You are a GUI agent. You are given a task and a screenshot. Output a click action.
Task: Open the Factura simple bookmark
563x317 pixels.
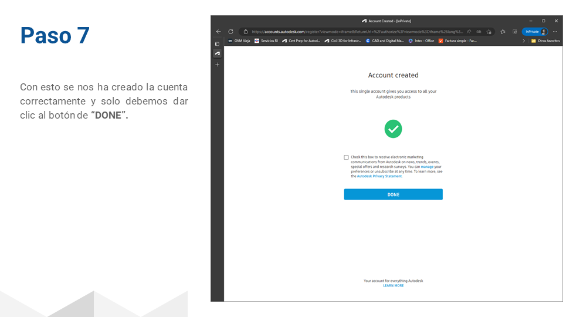pos(458,41)
